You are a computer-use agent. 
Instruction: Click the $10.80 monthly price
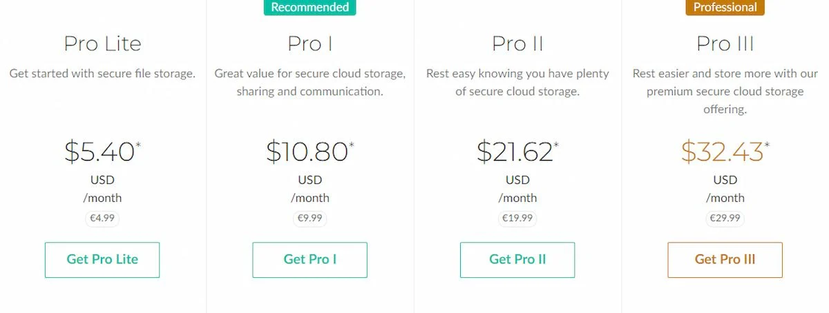pos(310,152)
